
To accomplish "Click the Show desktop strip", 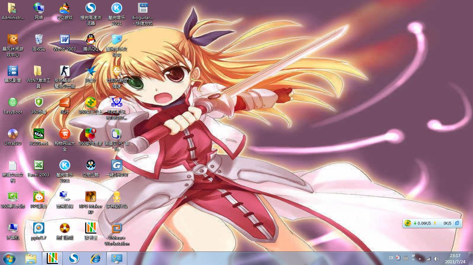I will tap(470, 258).
